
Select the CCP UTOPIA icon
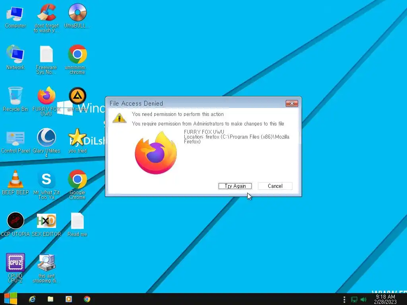pos(16,225)
